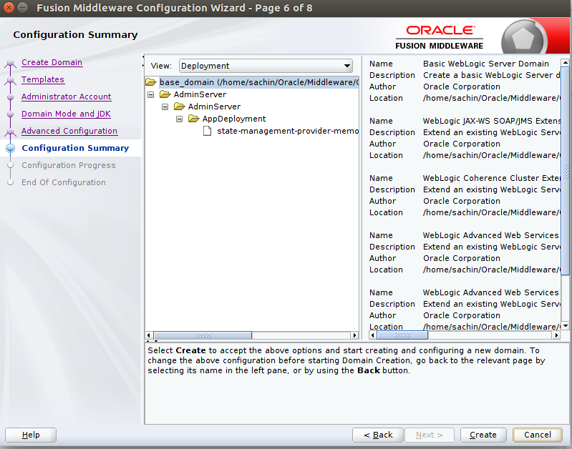Select the Configuration Summary step
Image resolution: width=572 pixels, height=449 pixels.
point(75,148)
